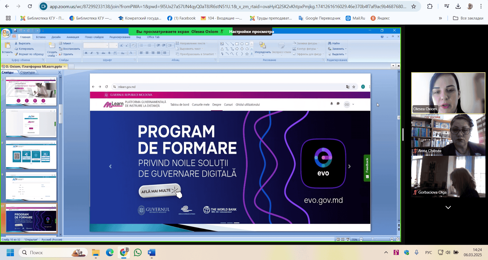
Task: Open the Select (Выделить) dropdown
Action: tap(337, 54)
